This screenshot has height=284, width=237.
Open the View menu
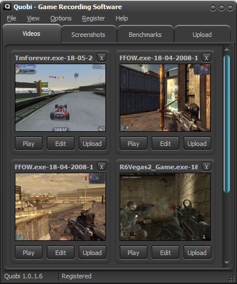33,18
